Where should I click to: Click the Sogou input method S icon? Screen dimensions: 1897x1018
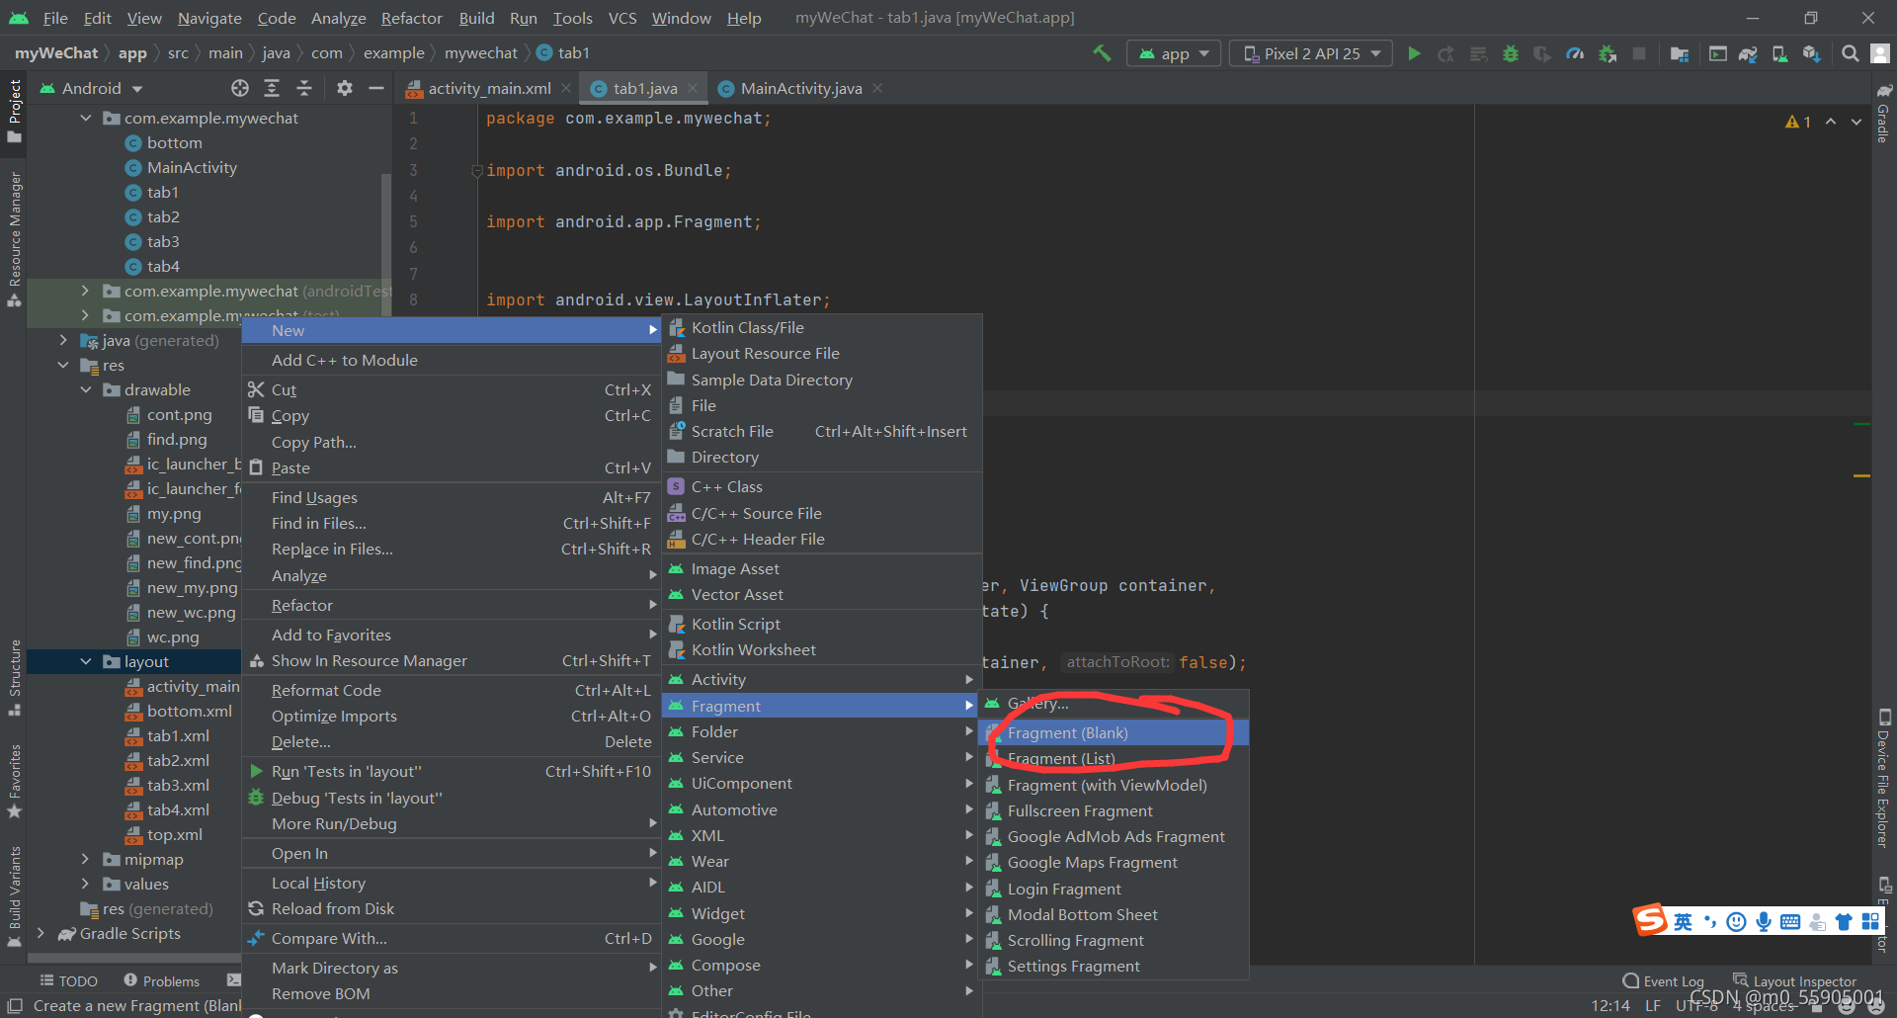pyautogui.click(x=1650, y=920)
